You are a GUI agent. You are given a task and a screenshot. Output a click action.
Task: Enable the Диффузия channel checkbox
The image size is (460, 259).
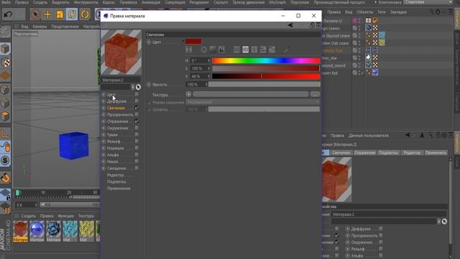(137, 101)
